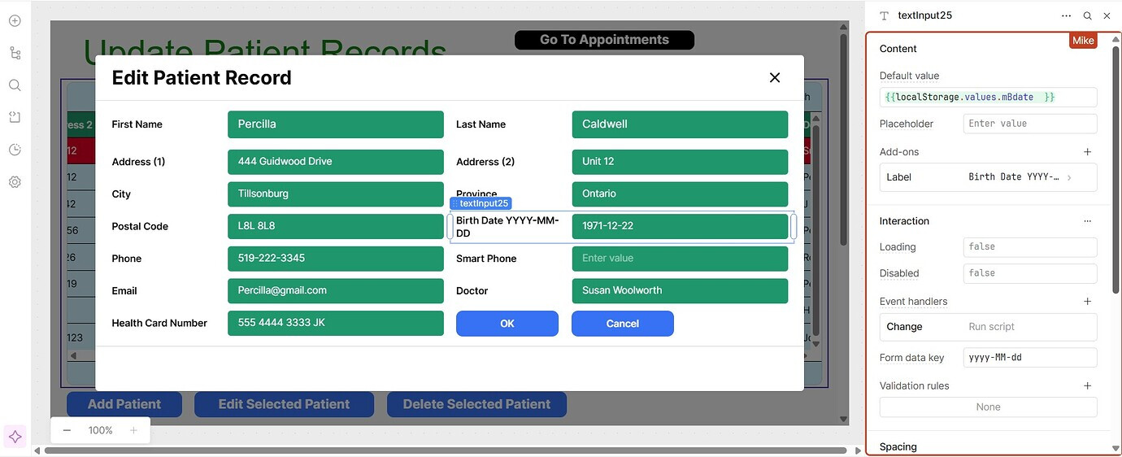
Task: Click the add component plus icon in left sidebar
Action: click(15, 21)
